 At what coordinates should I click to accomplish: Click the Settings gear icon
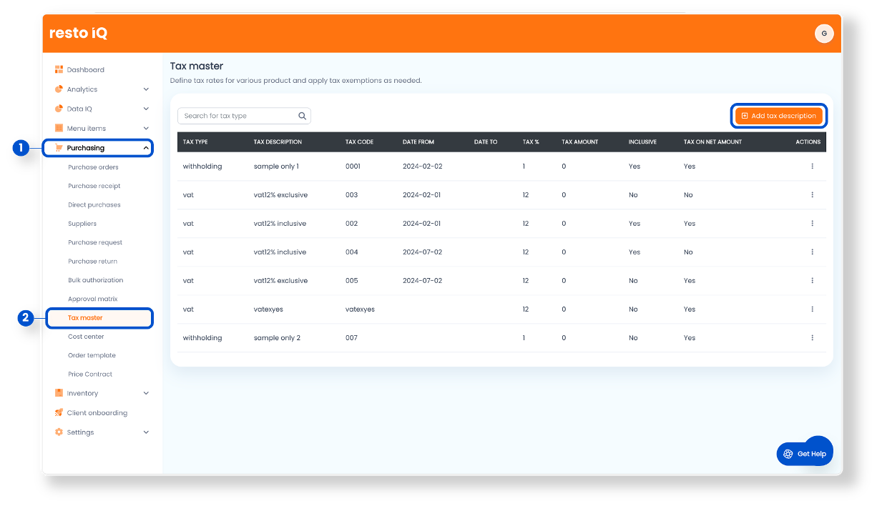pos(59,432)
